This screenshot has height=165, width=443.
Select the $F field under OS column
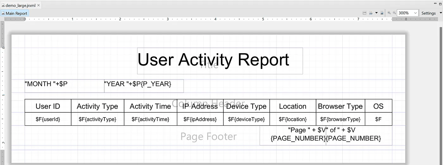point(378,119)
